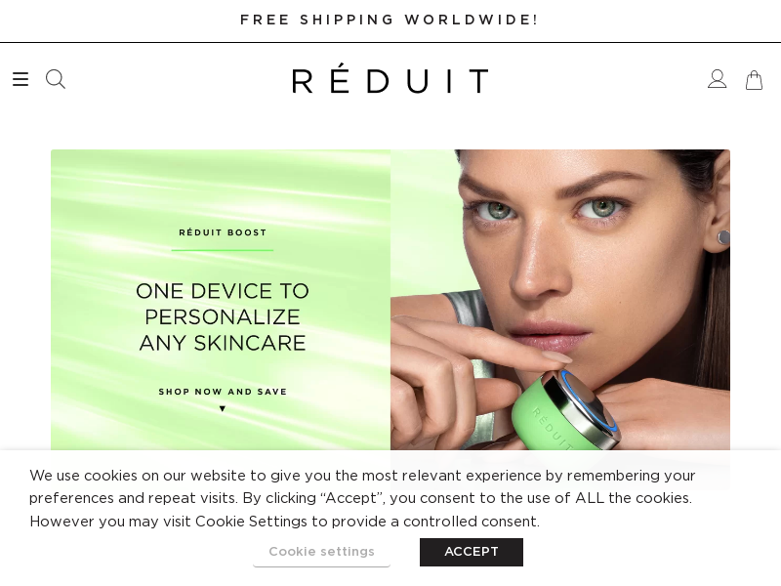Image resolution: width=781 pixels, height=586 pixels.
Task: Open the user account icon
Action: [717, 79]
